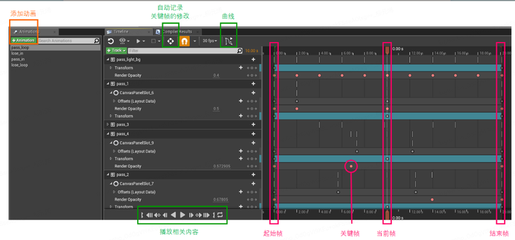
Task: Click Render Opacity value 0.4
Action: click(216, 75)
